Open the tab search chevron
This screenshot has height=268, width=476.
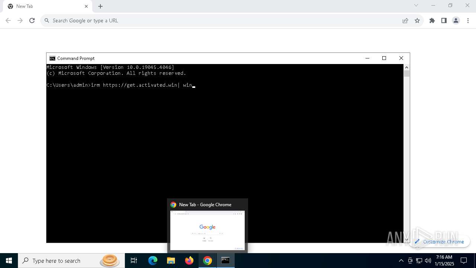point(416,5)
